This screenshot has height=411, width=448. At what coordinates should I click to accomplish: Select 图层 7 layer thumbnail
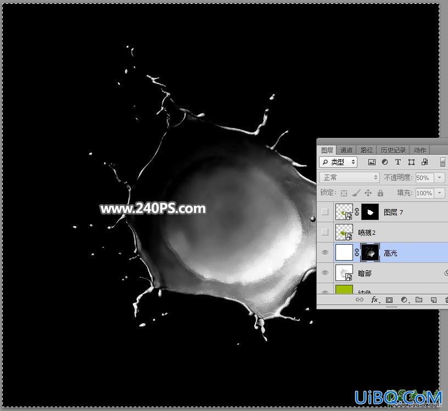(344, 212)
